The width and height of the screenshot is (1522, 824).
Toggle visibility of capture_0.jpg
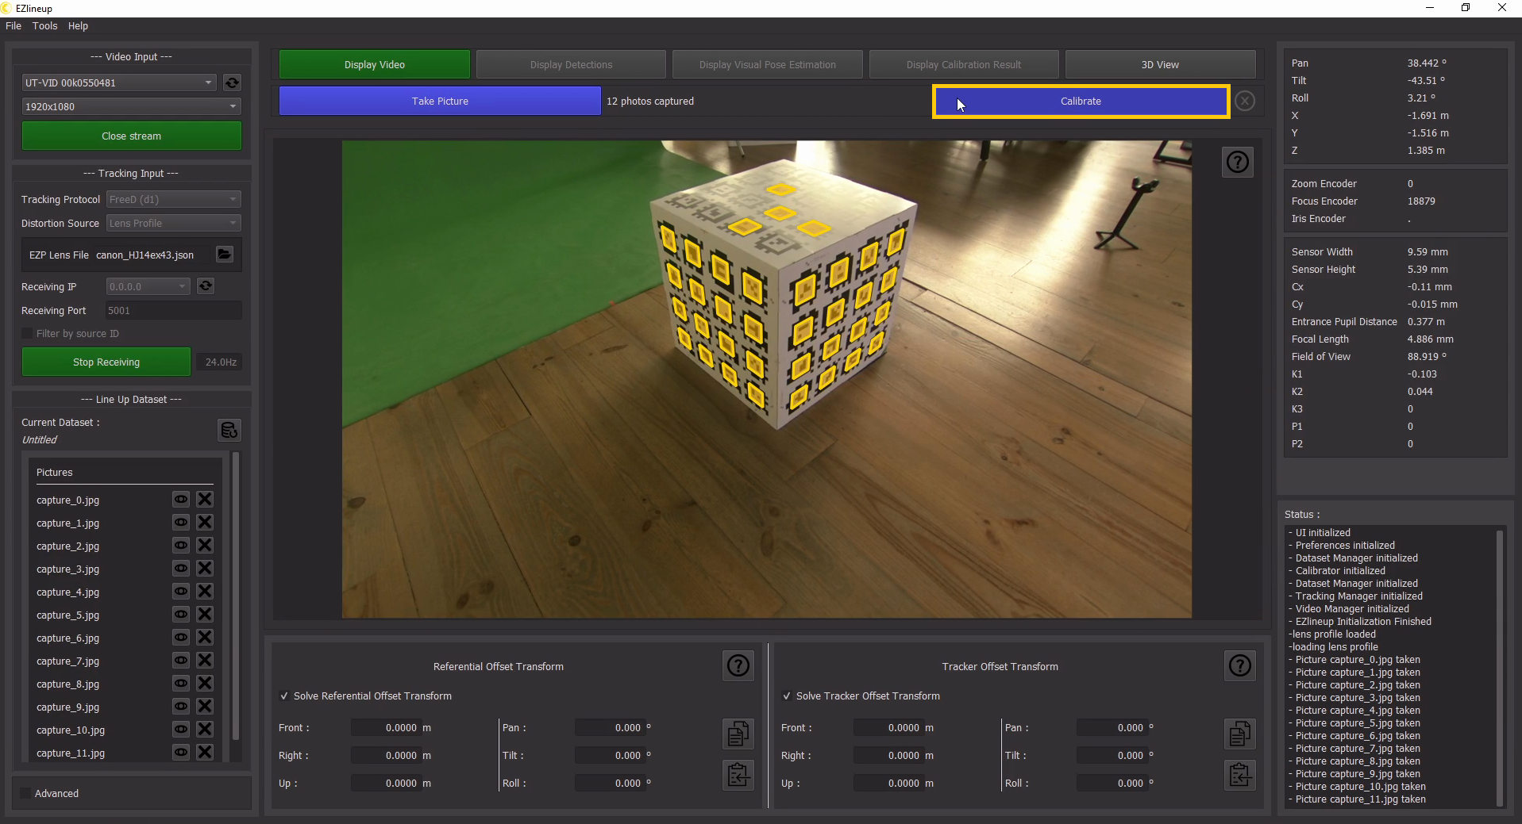tap(181, 500)
